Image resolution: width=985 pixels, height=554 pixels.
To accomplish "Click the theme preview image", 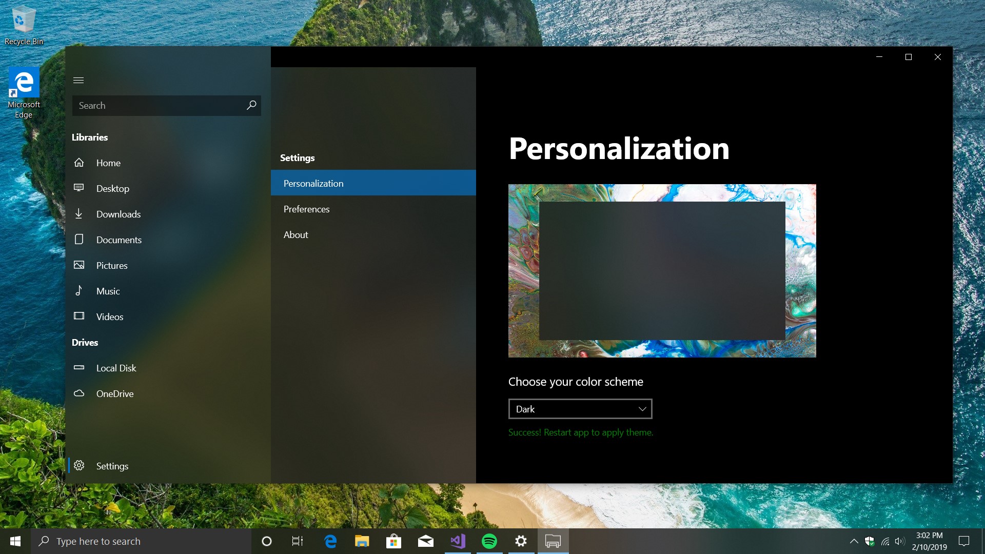I will click(x=662, y=270).
